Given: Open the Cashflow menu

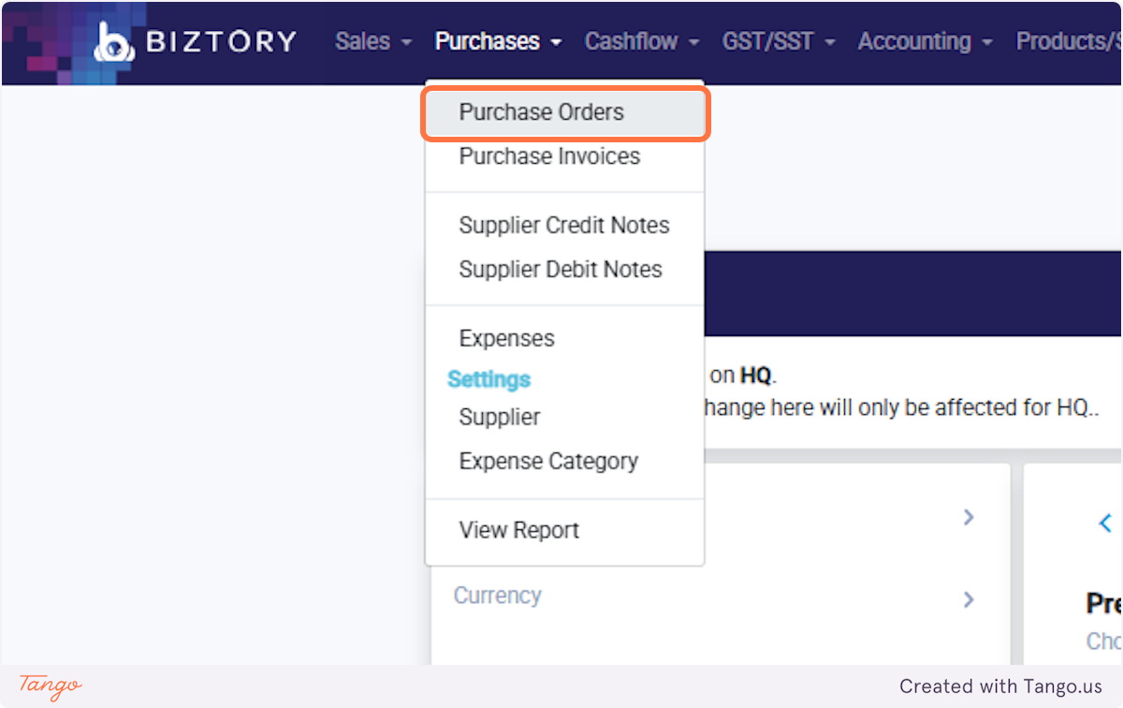Looking at the screenshot, I should [x=642, y=41].
